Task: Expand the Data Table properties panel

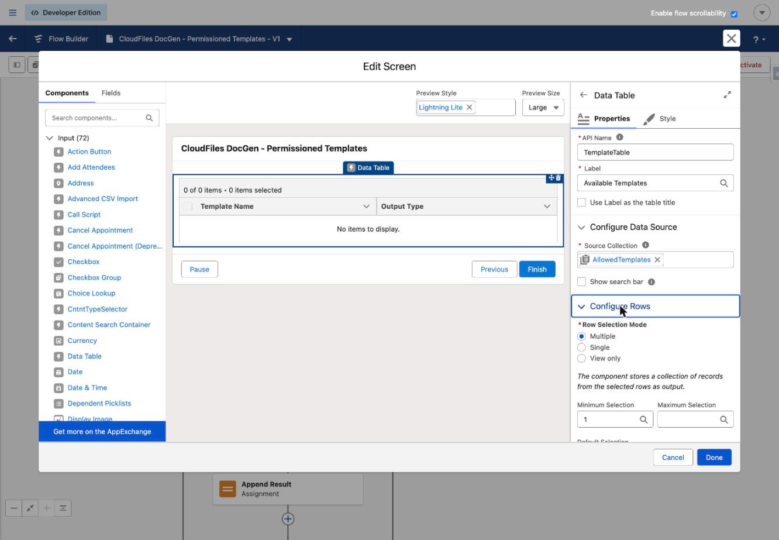Action: (x=727, y=95)
